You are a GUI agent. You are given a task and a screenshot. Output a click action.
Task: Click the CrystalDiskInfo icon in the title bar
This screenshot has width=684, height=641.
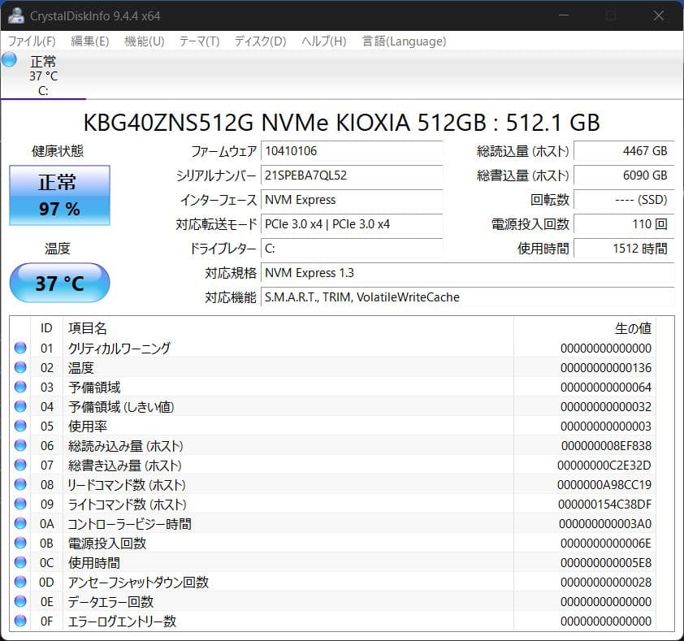tap(15, 15)
